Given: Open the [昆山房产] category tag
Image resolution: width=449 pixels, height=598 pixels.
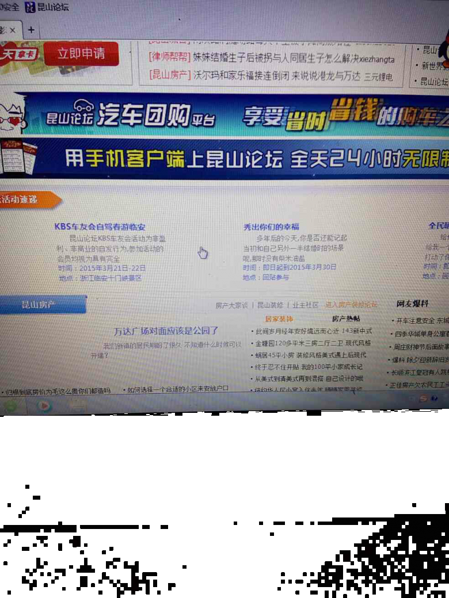Looking at the screenshot, I should [169, 75].
